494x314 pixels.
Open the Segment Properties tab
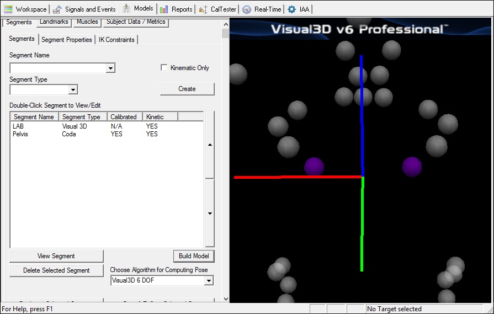[66, 40]
